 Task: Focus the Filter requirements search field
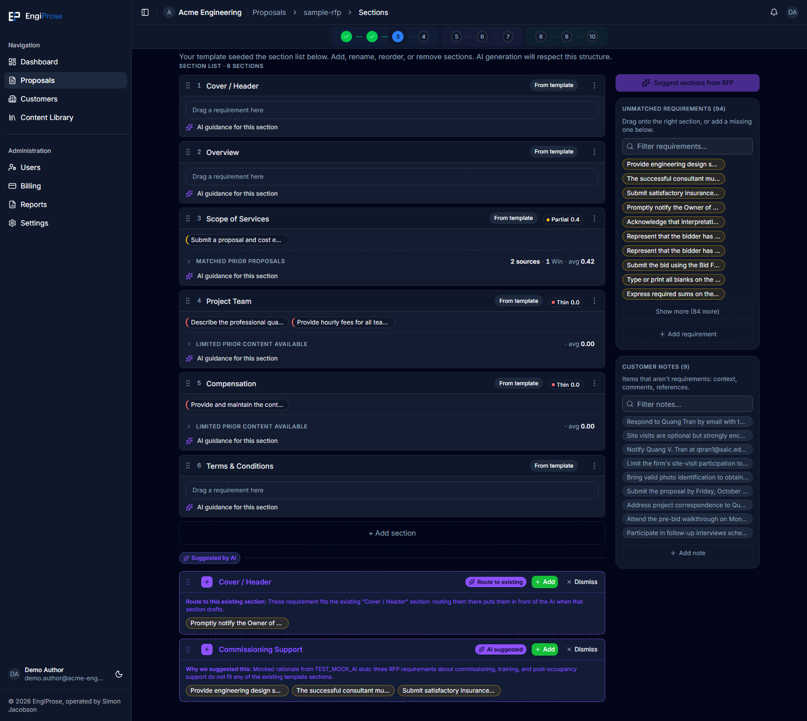point(688,146)
